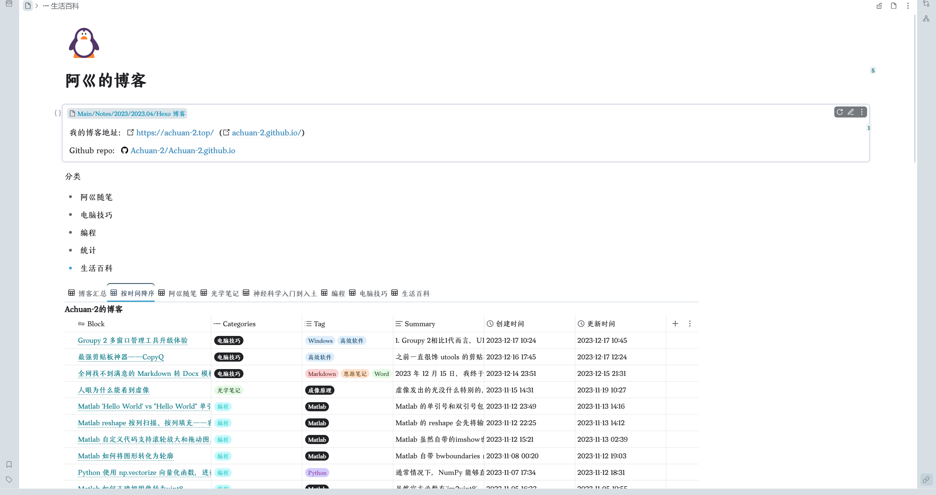
Task: Open the inbox panel icon
Action: [x=9, y=4]
